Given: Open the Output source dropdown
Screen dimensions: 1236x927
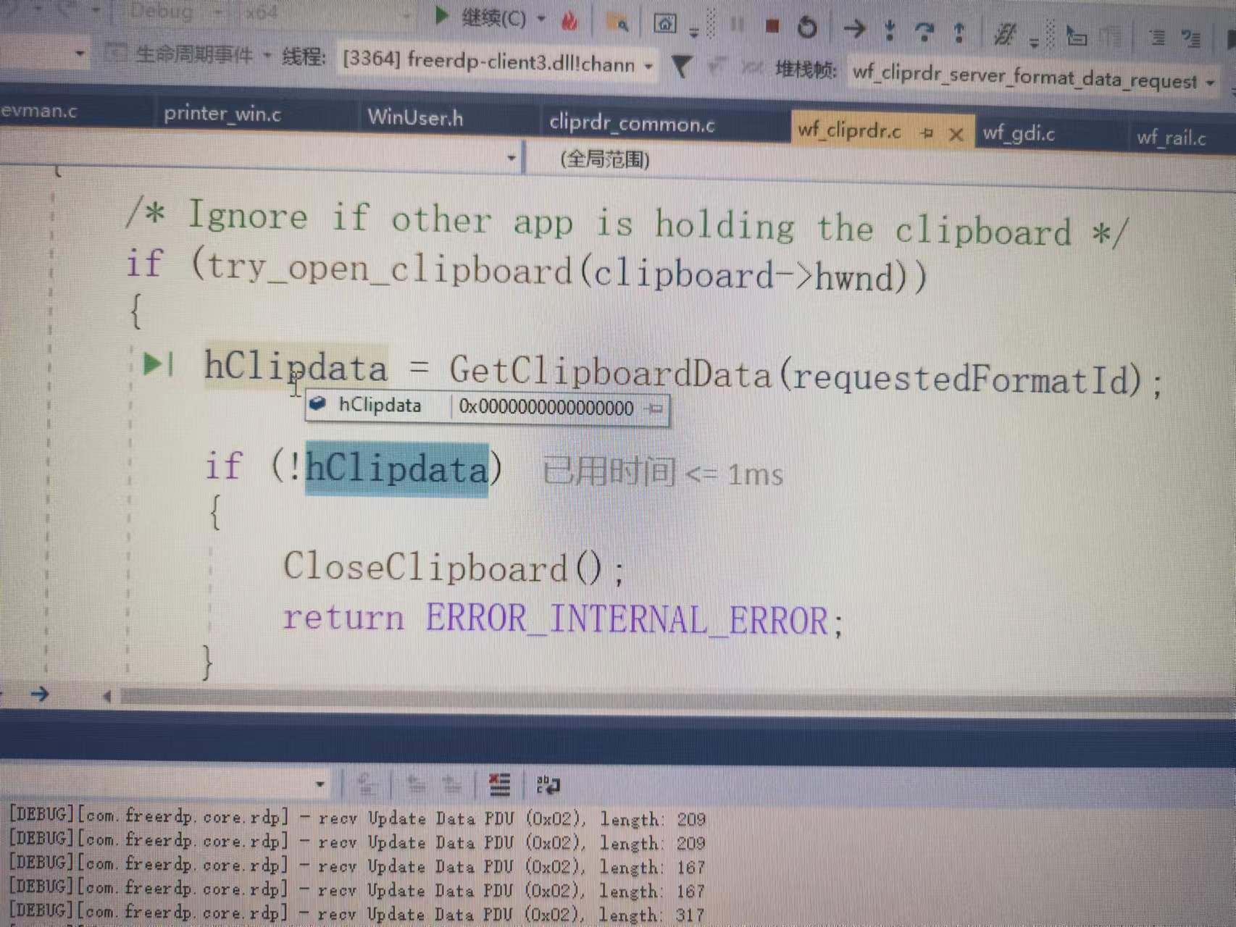Looking at the screenshot, I should click(320, 784).
